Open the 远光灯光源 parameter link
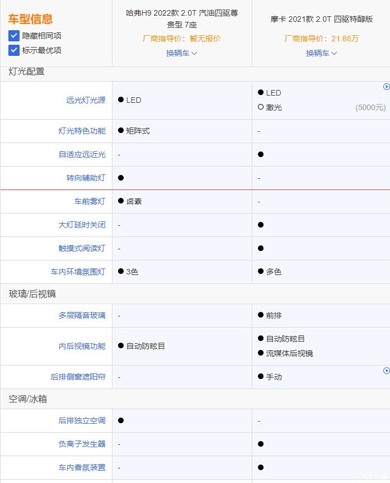 86,100
